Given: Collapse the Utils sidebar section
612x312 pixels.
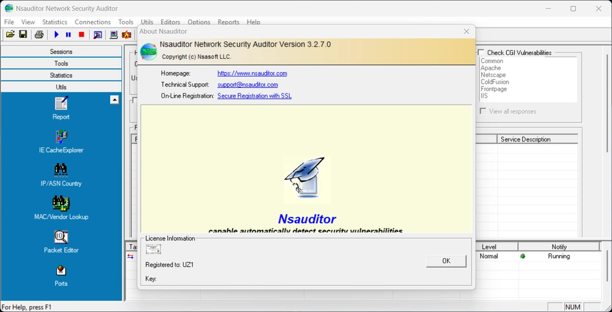Looking at the screenshot, I should pyautogui.click(x=61, y=87).
